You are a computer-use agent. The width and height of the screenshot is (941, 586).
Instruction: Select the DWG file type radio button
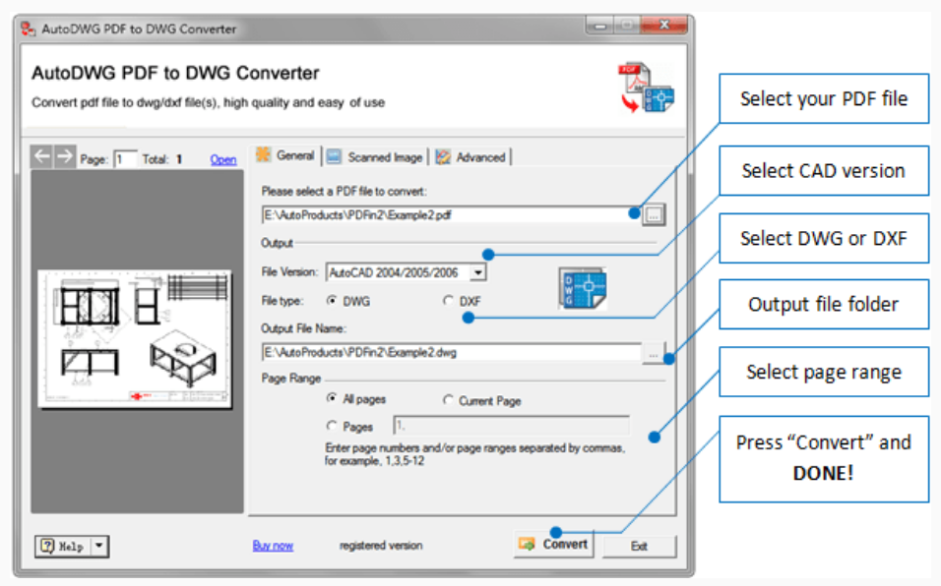(x=332, y=300)
